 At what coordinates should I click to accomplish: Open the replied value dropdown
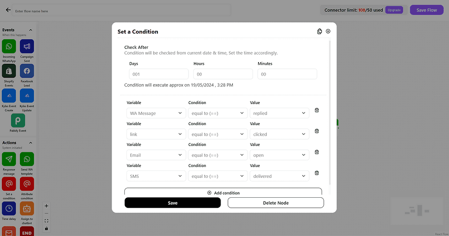(280, 113)
